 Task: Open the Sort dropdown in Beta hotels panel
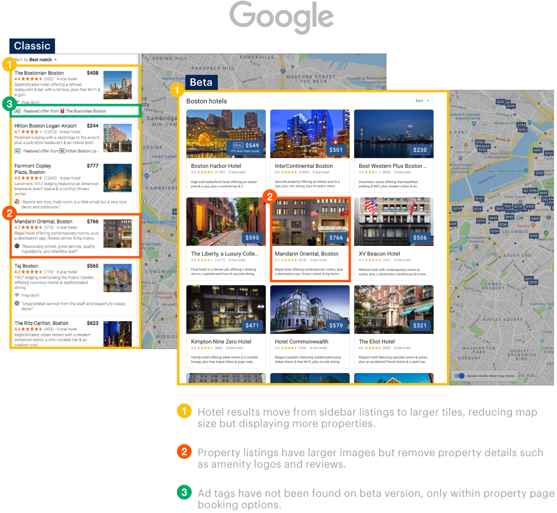(422, 100)
